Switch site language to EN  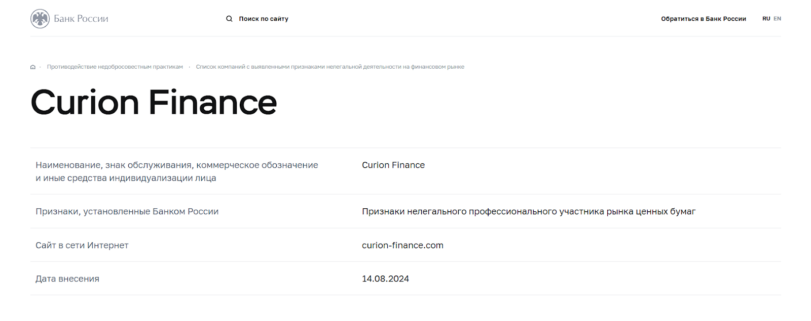(x=777, y=19)
